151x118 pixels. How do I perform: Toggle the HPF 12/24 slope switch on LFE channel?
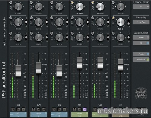click(129, 37)
